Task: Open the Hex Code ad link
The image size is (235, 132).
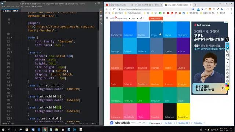Action: click(168, 123)
